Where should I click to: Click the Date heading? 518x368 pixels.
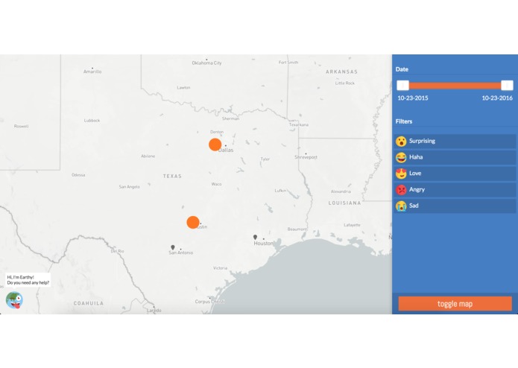(x=402, y=69)
